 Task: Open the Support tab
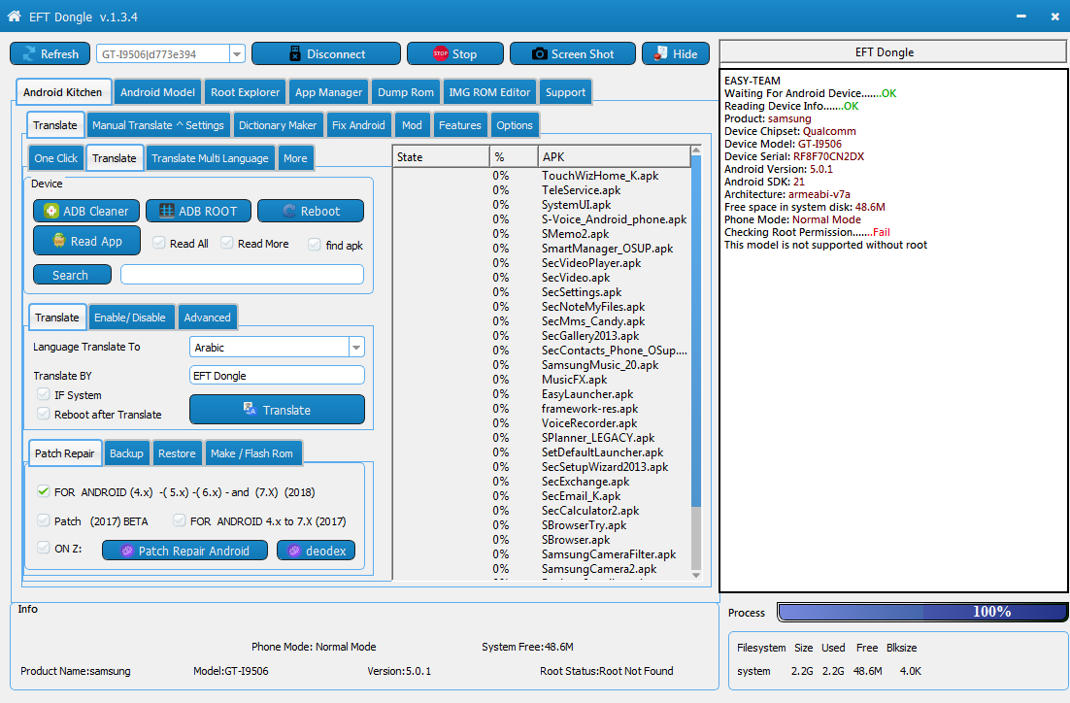[565, 92]
